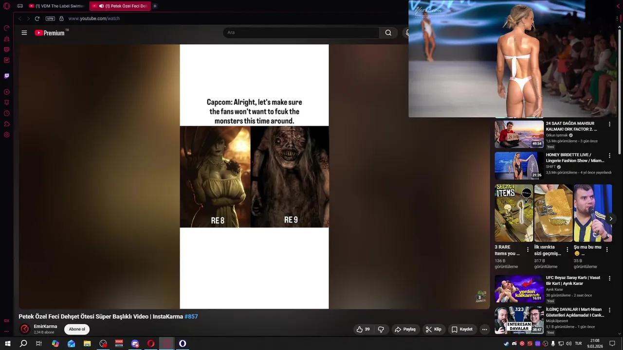Create a clip with Klip button

pyautogui.click(x=433, y=329)
